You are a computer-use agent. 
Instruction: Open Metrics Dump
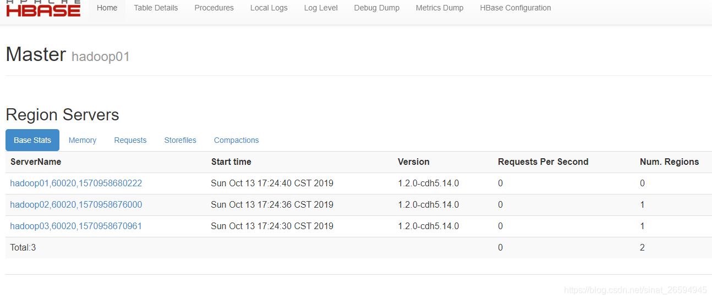click(440, 8)
